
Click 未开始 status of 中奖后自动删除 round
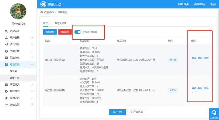click(x=173, y=60)
